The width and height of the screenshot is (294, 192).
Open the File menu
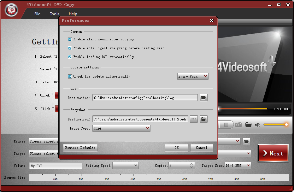tap(37, 14)
